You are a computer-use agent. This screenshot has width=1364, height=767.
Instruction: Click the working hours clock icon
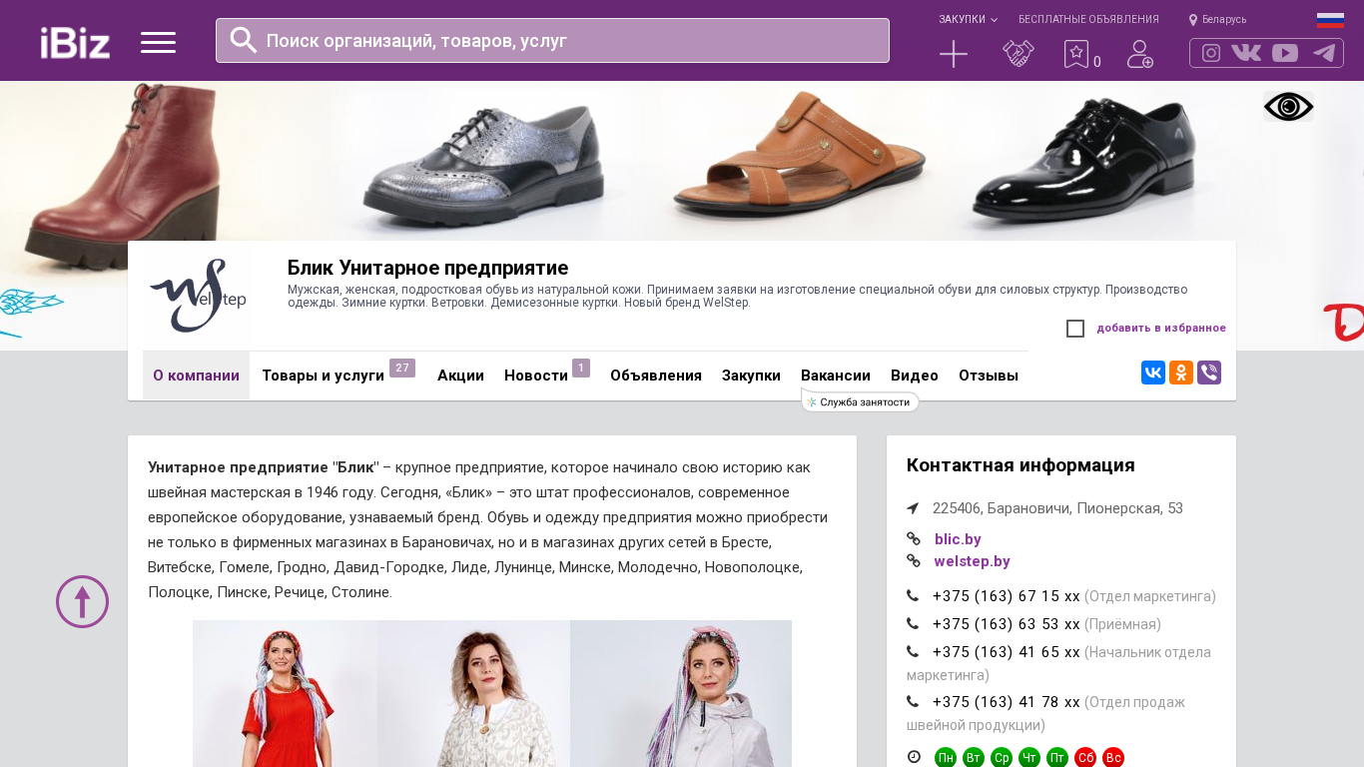(x=914, y=757)
